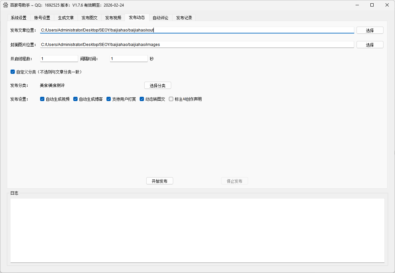Screen dimensions: 395x273
Task: Toggle the 自动生成博客 checkbox
Action: pyautogui.click(x=76, y=99)
